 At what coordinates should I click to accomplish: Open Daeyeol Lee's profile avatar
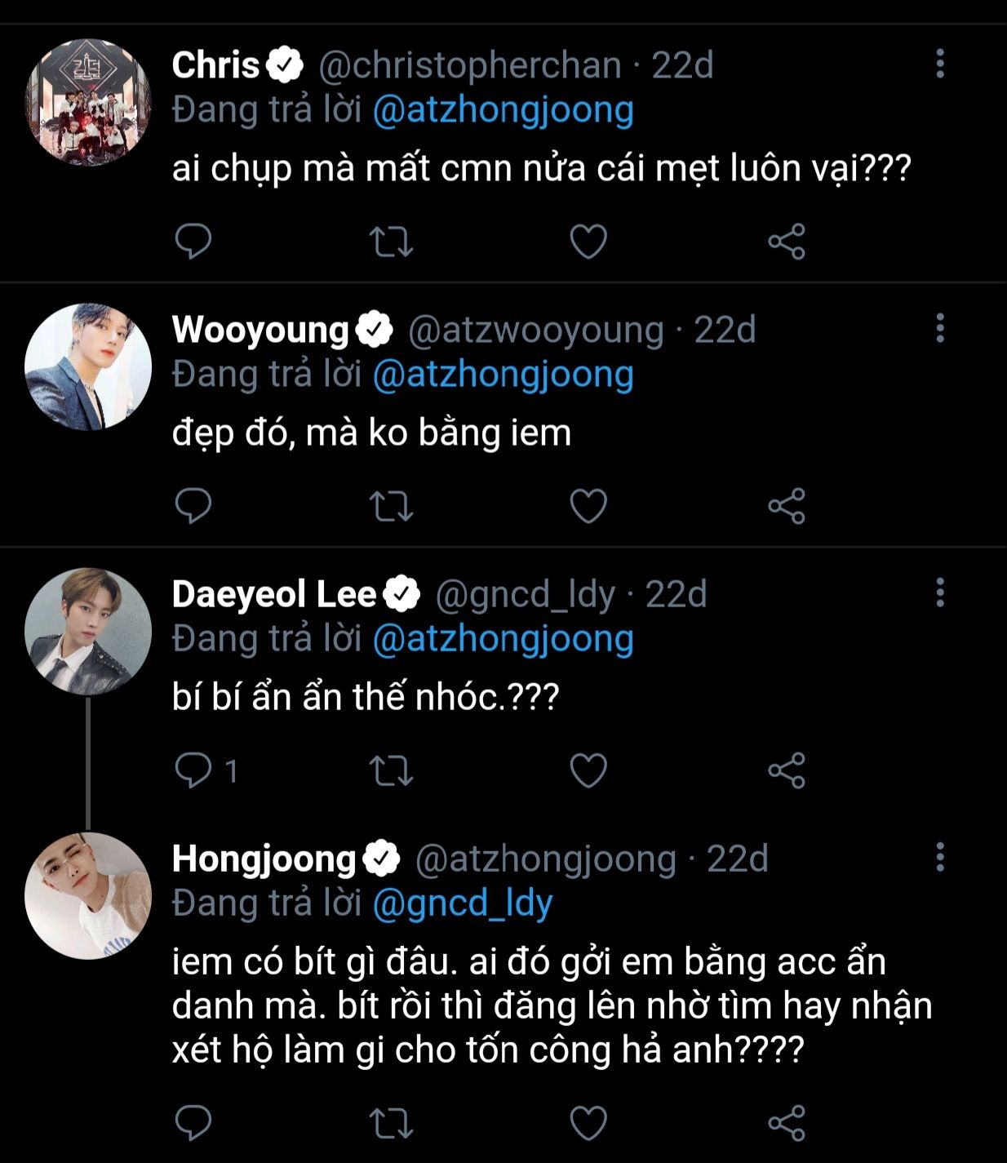(88, 631)
